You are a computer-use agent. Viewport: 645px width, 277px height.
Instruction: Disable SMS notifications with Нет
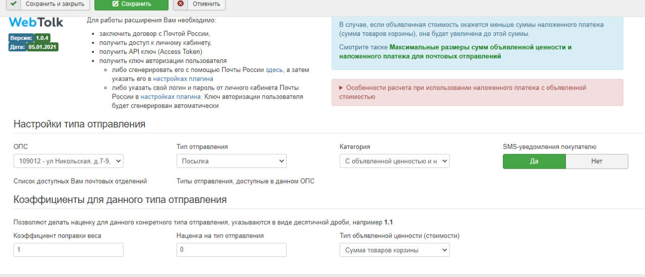point(597,161)
